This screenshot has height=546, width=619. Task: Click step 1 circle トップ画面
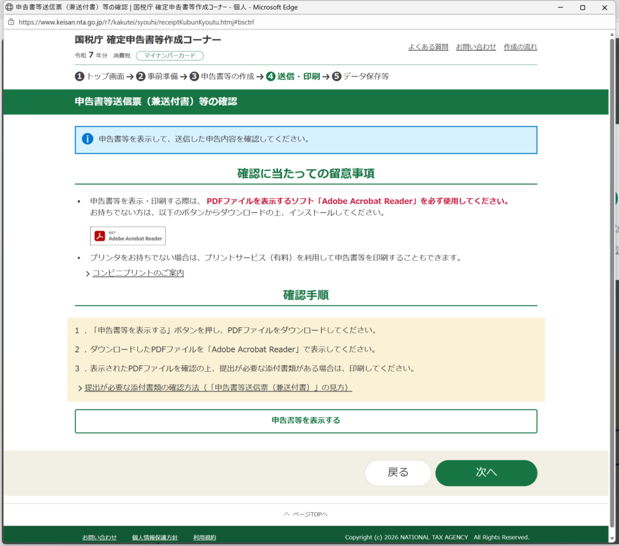point(79,77)
